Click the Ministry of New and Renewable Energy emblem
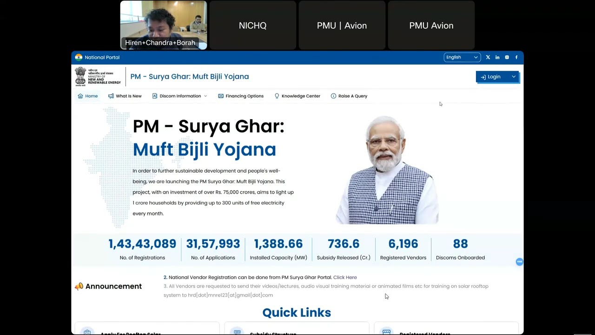Viewport: 595px width, 335px height. (x=98, y=76)
